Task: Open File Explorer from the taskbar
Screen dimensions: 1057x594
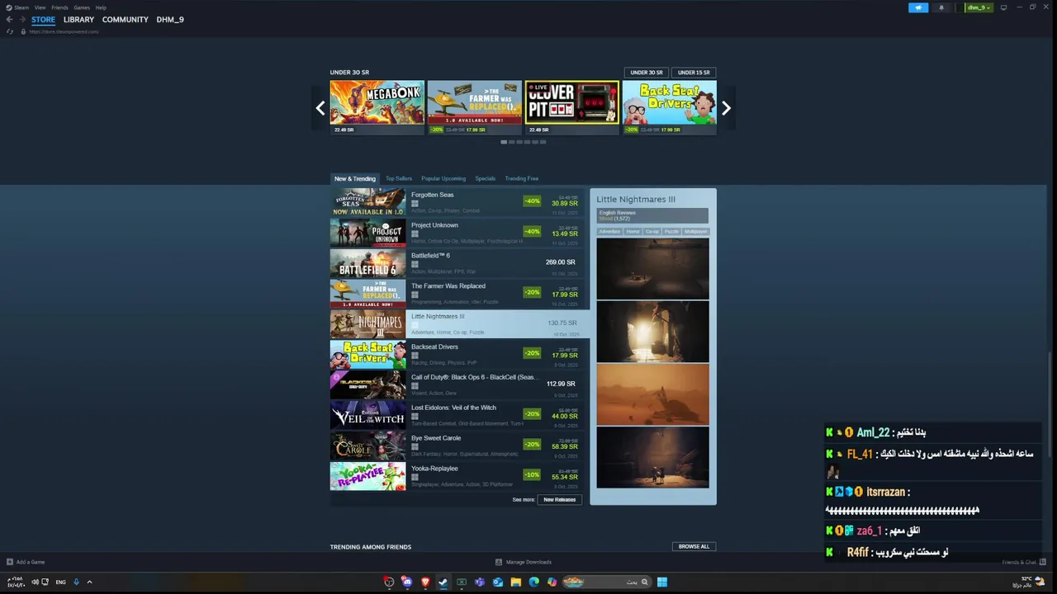Action: click(516, 582)
